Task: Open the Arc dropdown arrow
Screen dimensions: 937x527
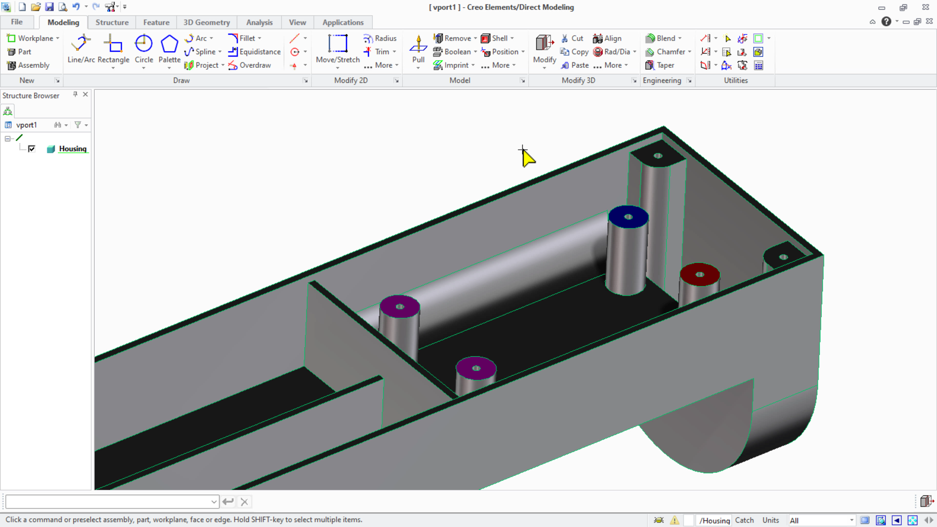Action: [211, 38]
